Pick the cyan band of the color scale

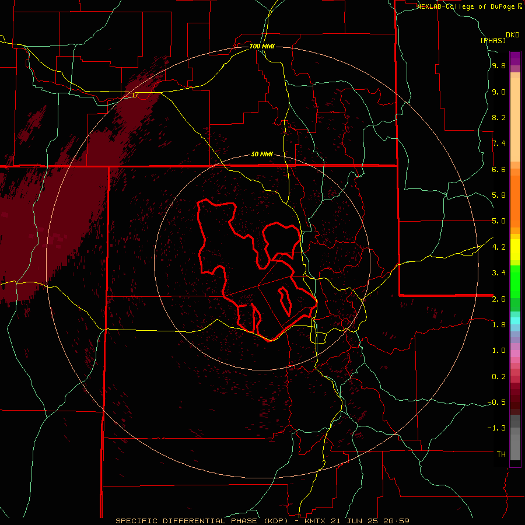(515, 321)
